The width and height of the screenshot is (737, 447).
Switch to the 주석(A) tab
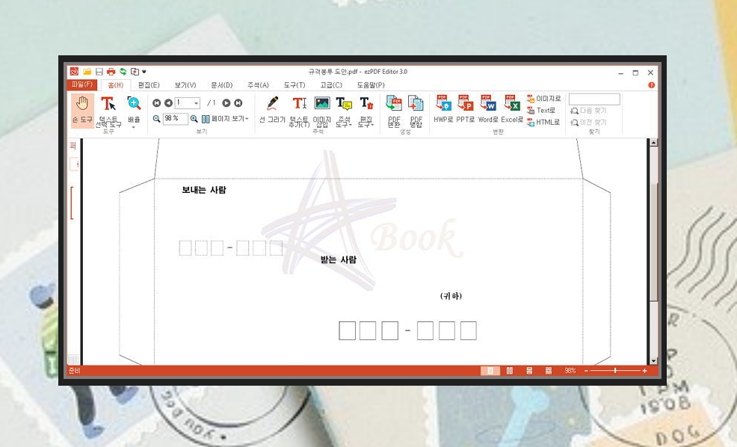click(x=258, y=85)
